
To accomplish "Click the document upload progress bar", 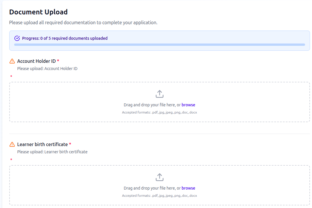I will point(159,45).
